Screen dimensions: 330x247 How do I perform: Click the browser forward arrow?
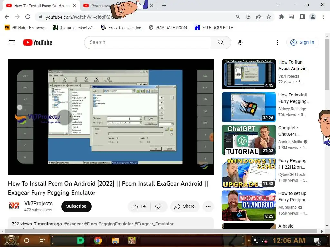pos(17,17)
